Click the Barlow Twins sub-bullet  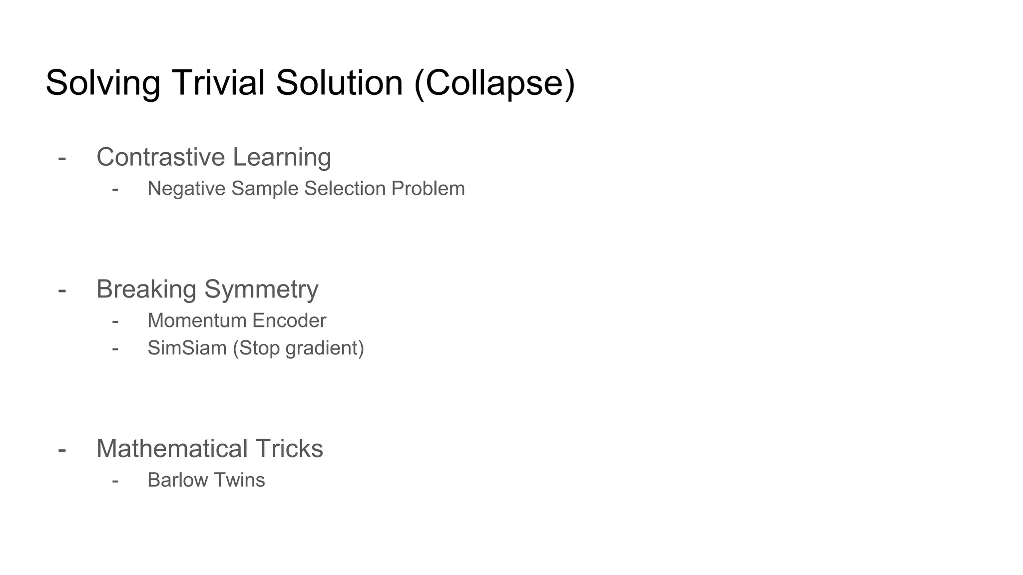206,480
